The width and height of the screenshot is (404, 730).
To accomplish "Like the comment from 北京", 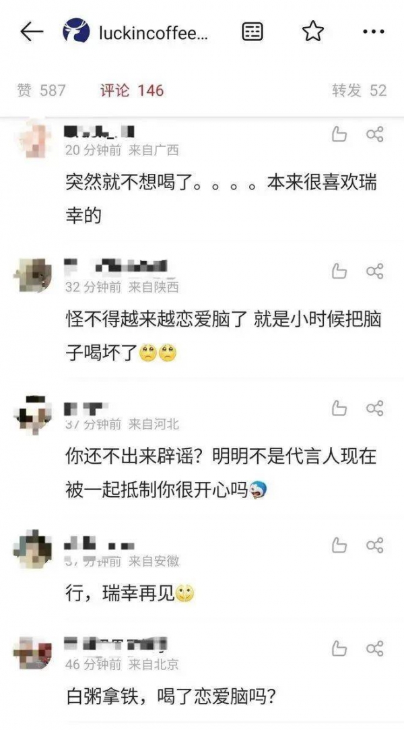I will pos(339,648).
